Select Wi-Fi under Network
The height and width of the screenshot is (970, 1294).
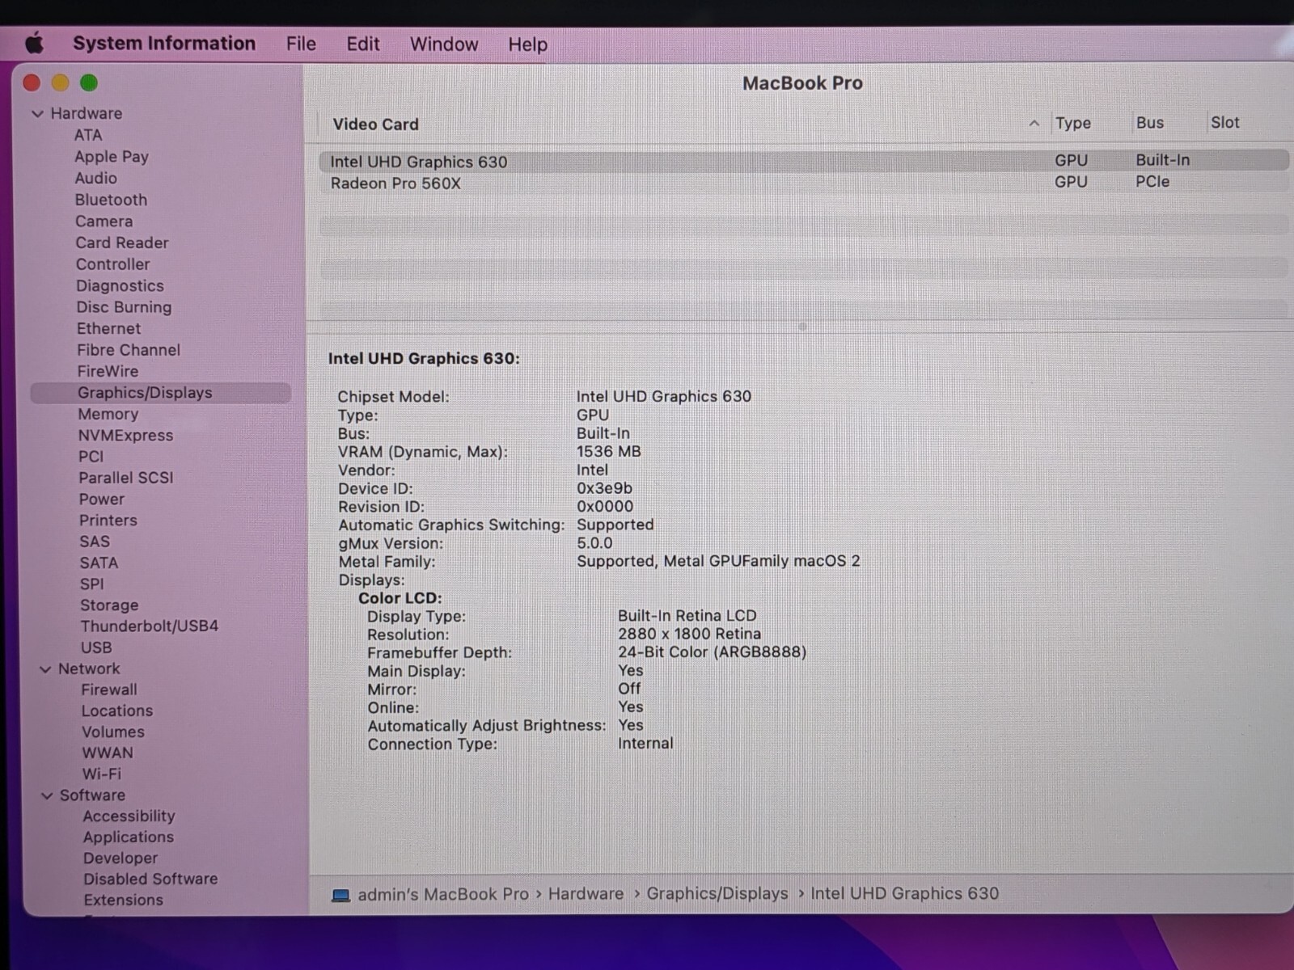pos(101,774)
